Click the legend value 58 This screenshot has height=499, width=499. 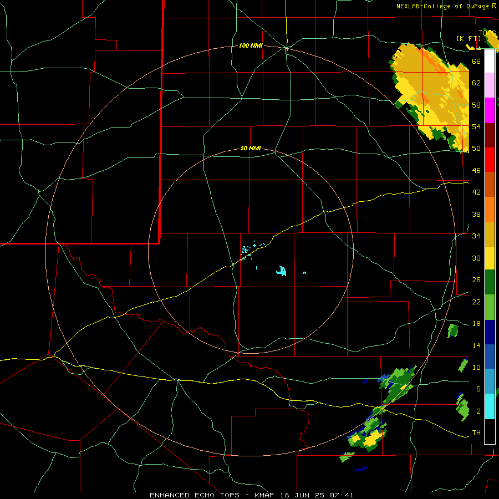pos(476,105)
